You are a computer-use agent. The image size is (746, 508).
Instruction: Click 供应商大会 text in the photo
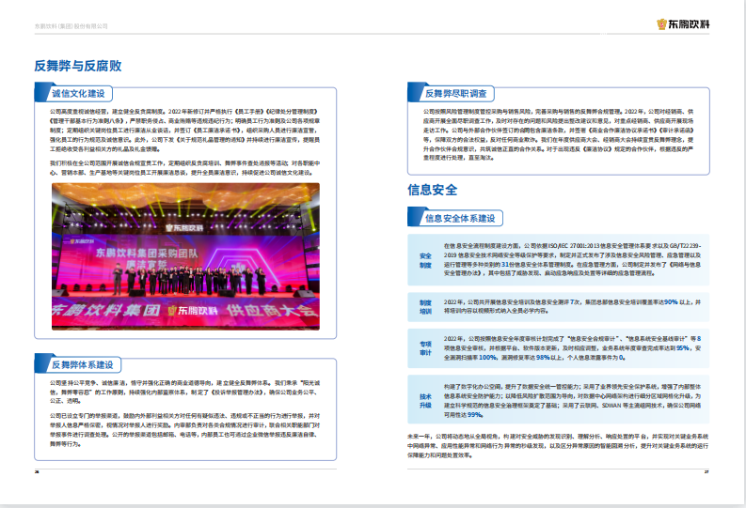click(x=271, y=311)
